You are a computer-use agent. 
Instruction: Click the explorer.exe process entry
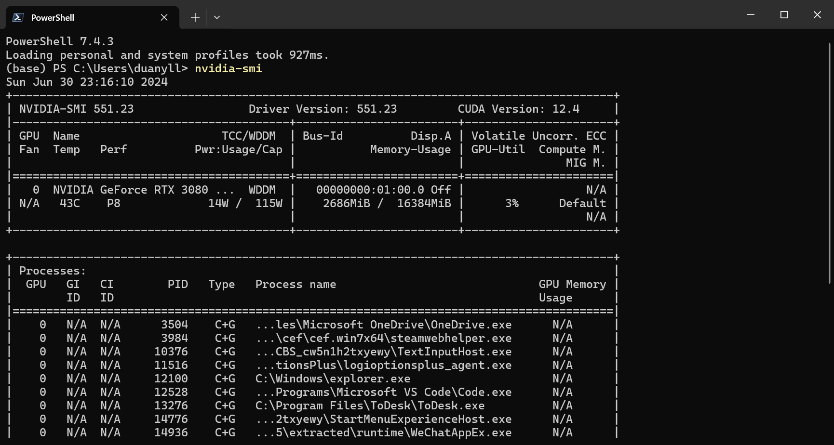333,379
